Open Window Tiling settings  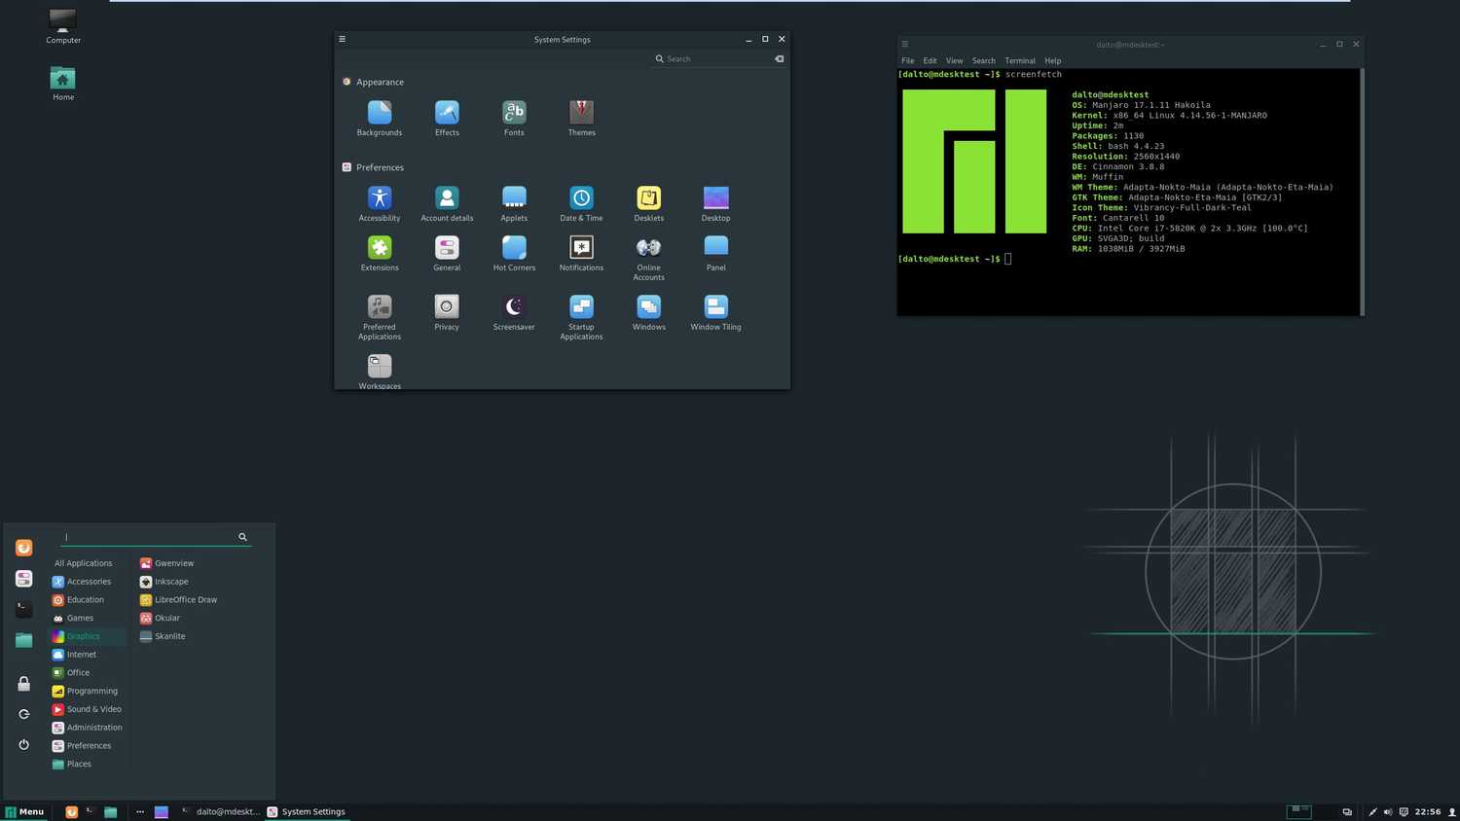coord(714,305)
